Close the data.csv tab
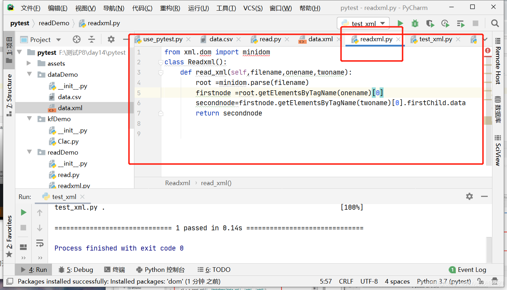507x290 pixels. (x=238, y=39)
